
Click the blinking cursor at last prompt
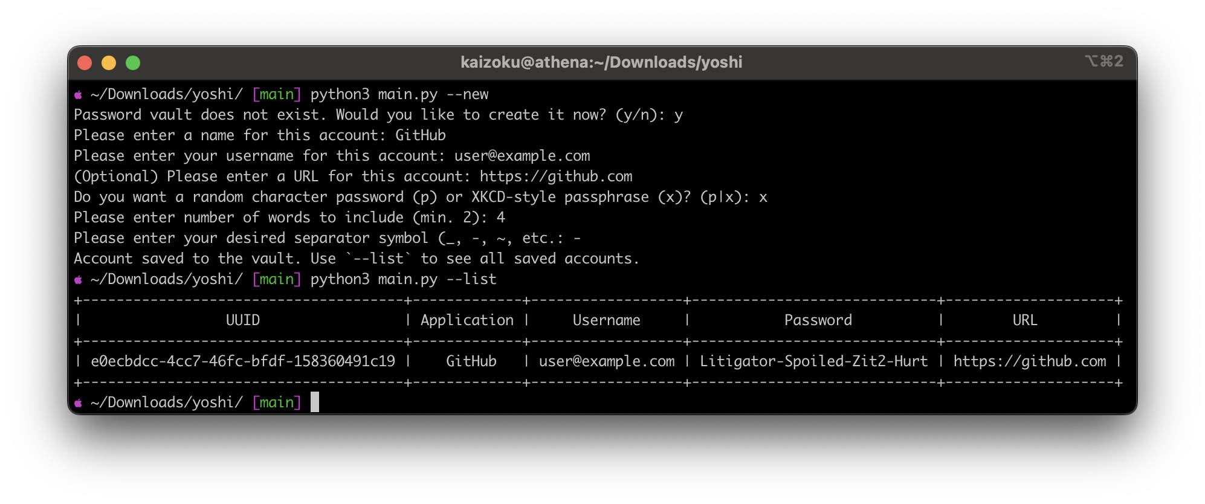coord(315,402)
